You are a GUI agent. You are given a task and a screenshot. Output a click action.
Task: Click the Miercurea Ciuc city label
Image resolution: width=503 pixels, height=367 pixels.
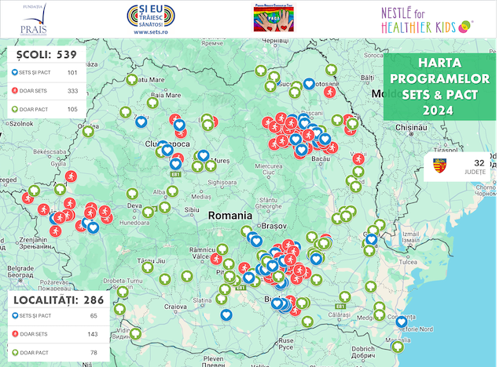(269, 169)
